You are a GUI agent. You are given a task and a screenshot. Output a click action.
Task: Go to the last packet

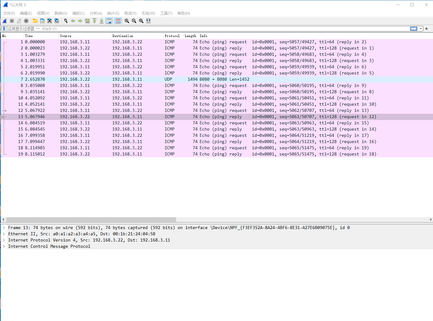pos(101,21)
